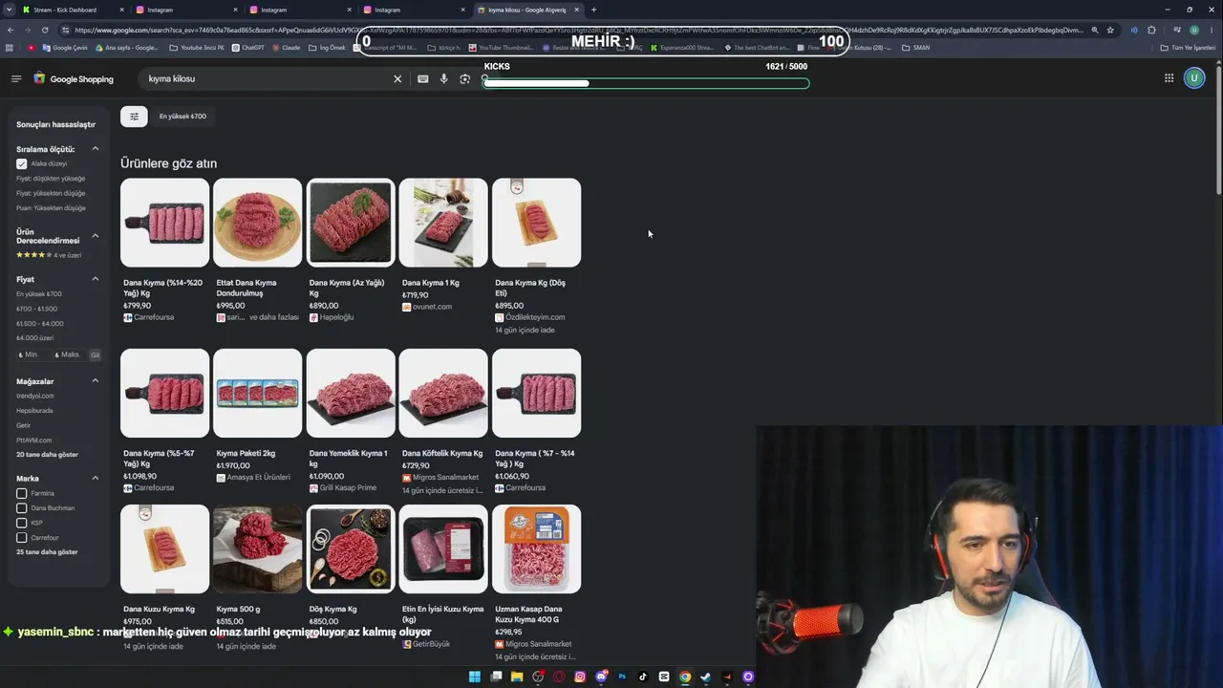Open the Dana Kıyma (Az Yağlı) Kg product image
Screen dimensions: 1223x688
click(351, 223)
